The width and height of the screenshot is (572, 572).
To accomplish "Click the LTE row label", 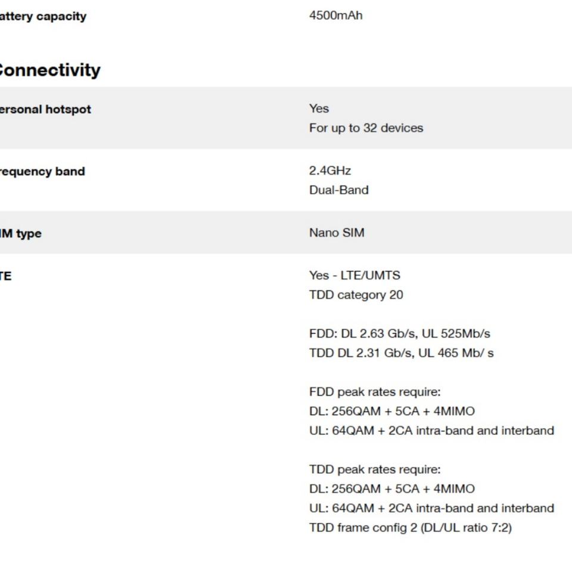I will [x=6, y=276].
